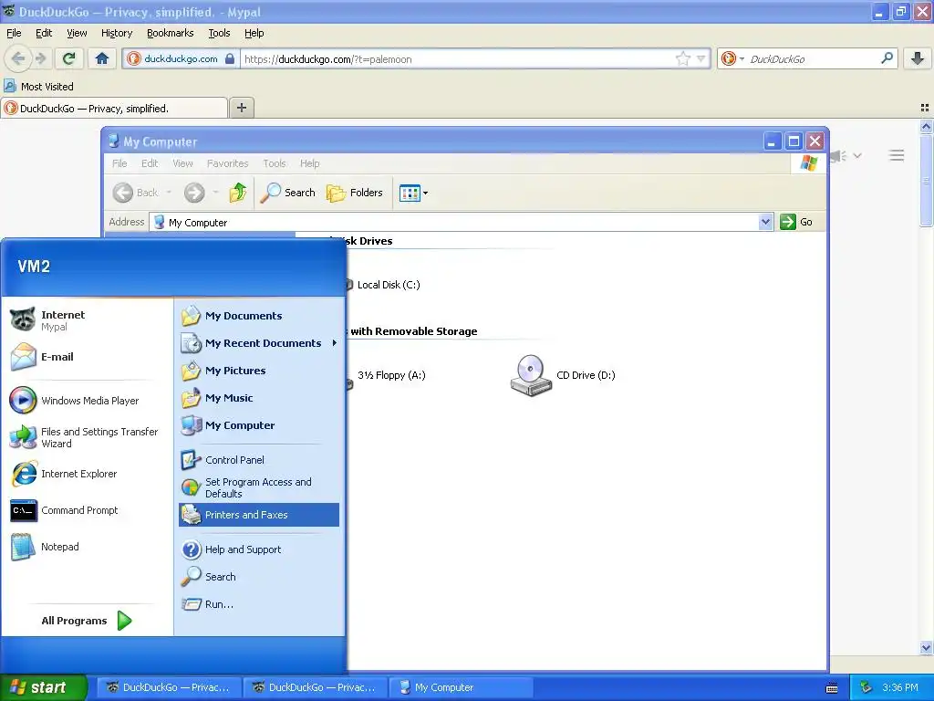Open the URL bar history dropdown
Viewport: 934px width, 701px height.
point(701,58)
